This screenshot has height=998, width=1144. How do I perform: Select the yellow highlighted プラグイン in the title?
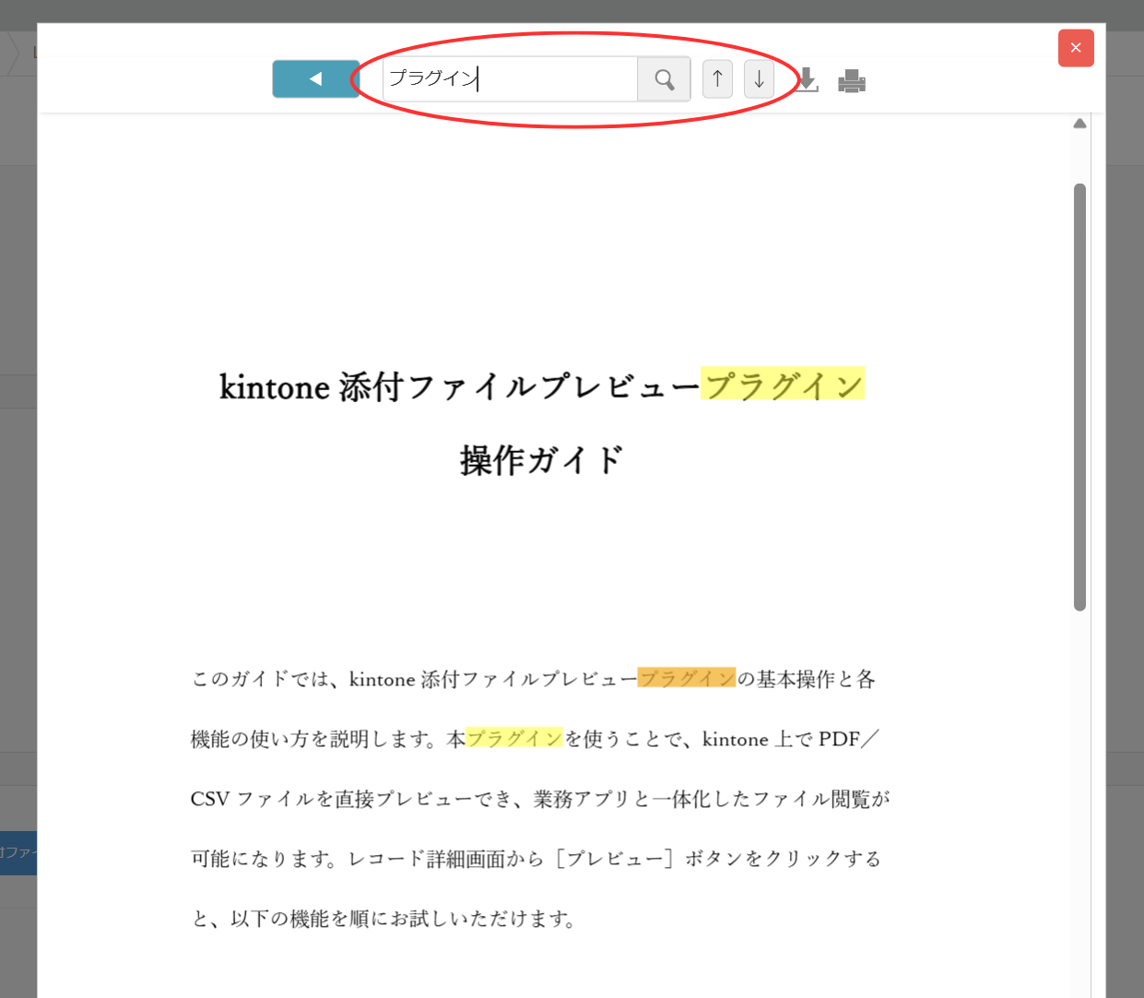pos(783,384)
